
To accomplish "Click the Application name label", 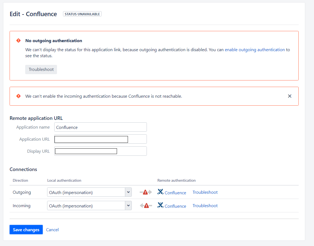I will pos(33,127).
